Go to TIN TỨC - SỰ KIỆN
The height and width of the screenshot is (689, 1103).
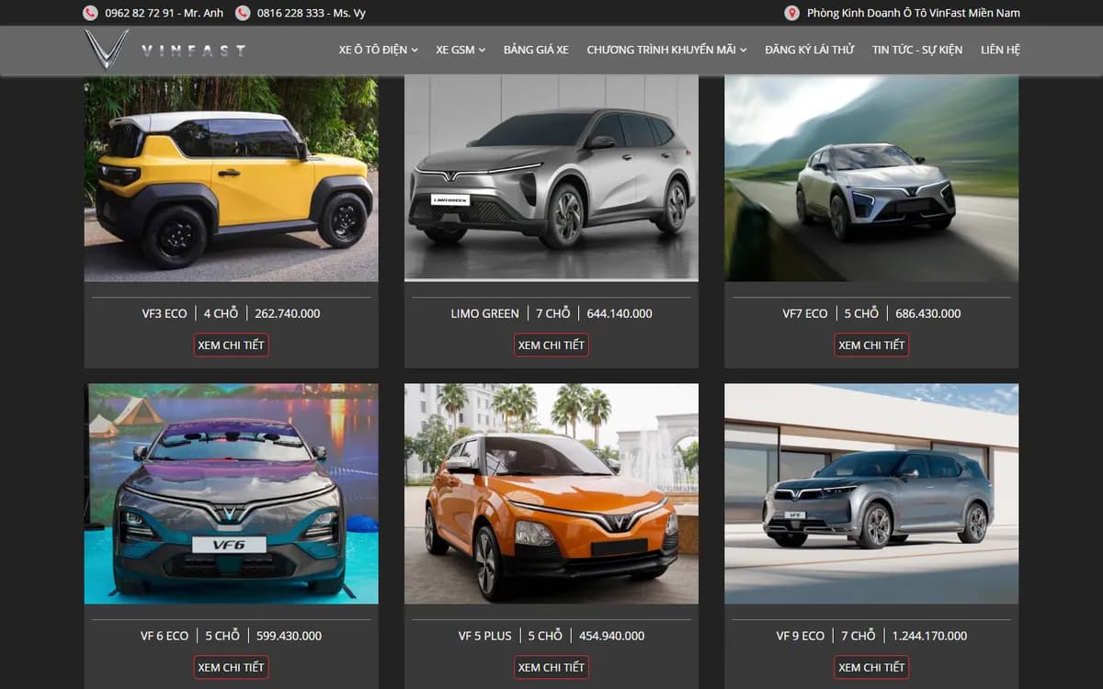pos(917,50)
